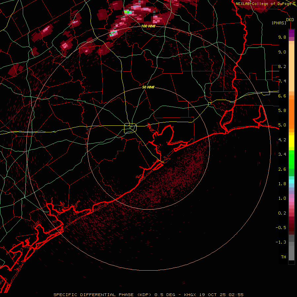Click the TH threshold label on the scale
Viewport: 297px width, 297px height.
coord(283,257)
